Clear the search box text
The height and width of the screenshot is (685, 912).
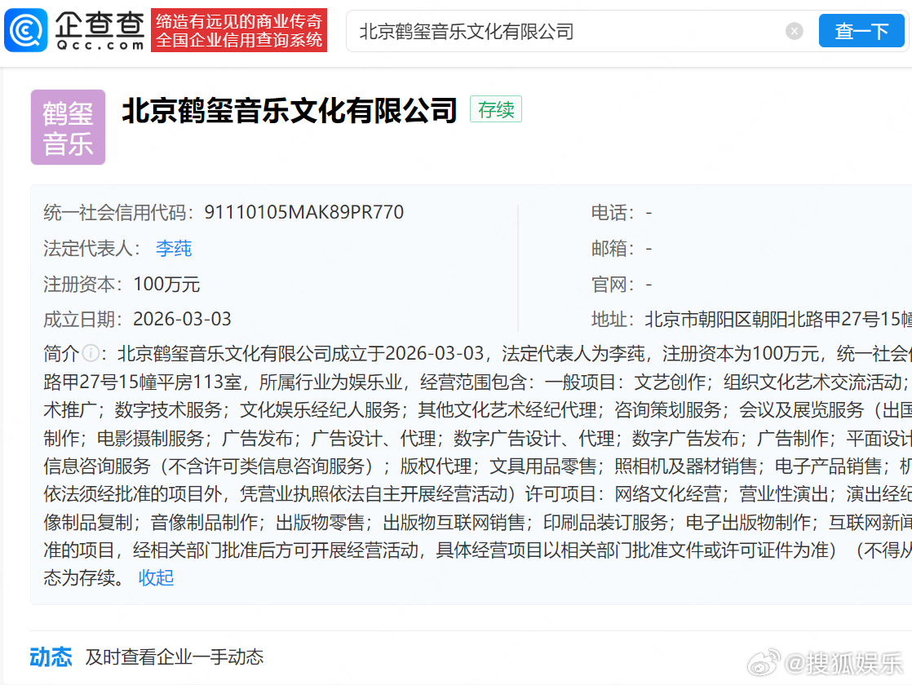tap(794, 31)
